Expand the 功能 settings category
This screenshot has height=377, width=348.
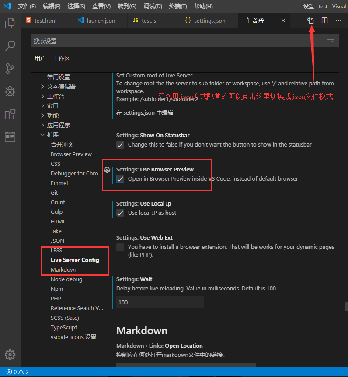(50, 115)
